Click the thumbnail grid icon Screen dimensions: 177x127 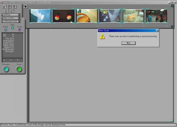(10, 6)
